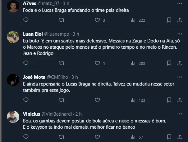Open more options on A7ves's tweet
The width and height of the screenshot is (188, 142).
(179, 3)
